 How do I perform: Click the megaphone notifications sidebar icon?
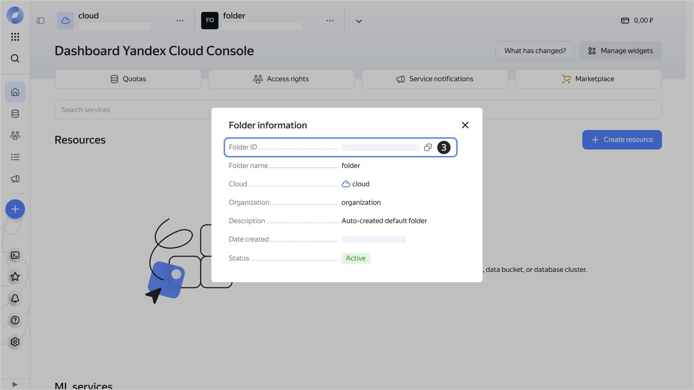coord(15,179)
